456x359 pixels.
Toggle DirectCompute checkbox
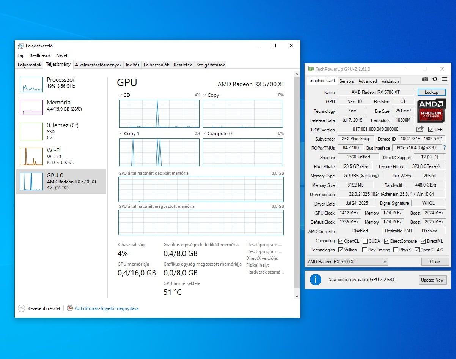[x=387, y=241]
